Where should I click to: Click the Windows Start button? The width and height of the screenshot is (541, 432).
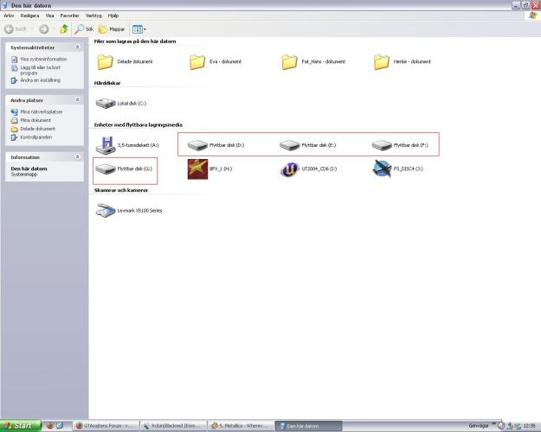(19, 426)
